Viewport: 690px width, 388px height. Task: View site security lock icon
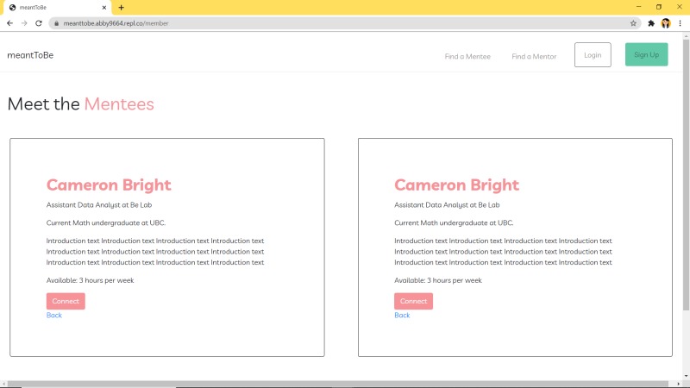tap(56, 23)
